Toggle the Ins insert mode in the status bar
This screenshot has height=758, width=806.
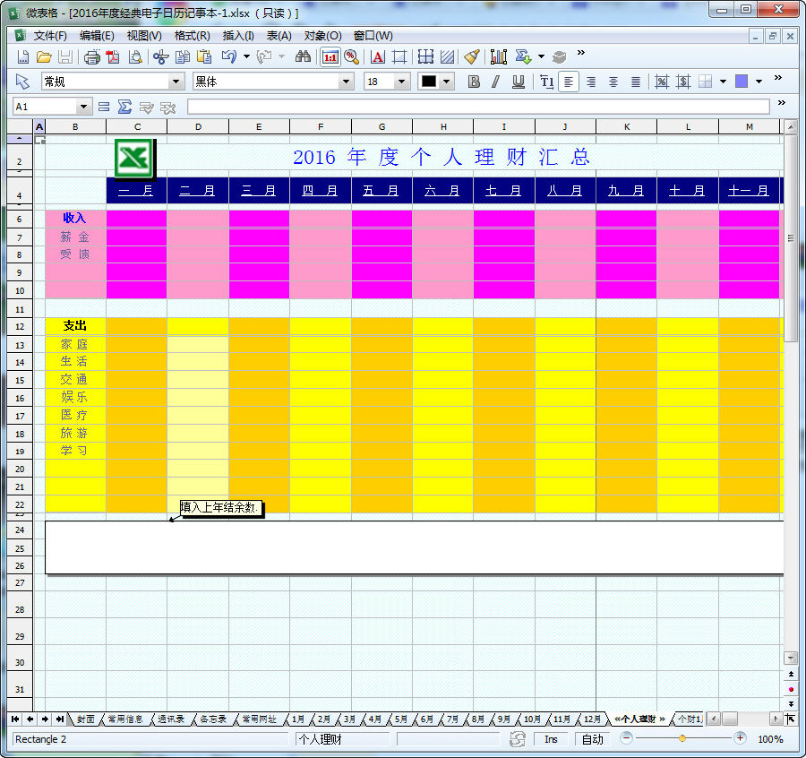(x=551, y=739)
